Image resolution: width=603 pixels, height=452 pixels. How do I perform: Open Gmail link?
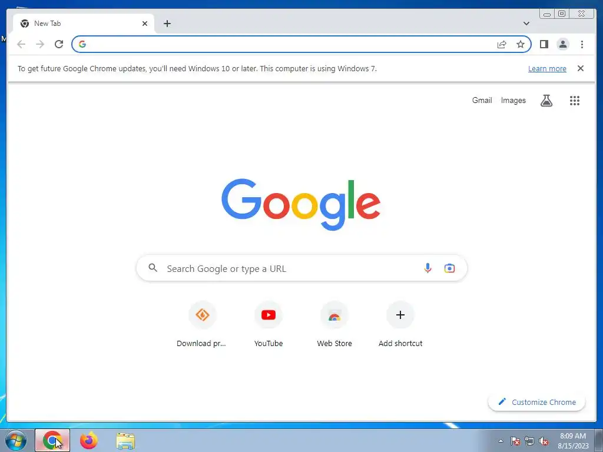click(482, 100)
